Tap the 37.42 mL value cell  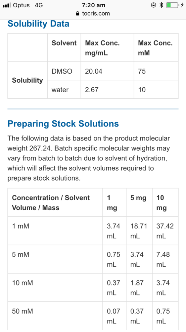(165, 231)
